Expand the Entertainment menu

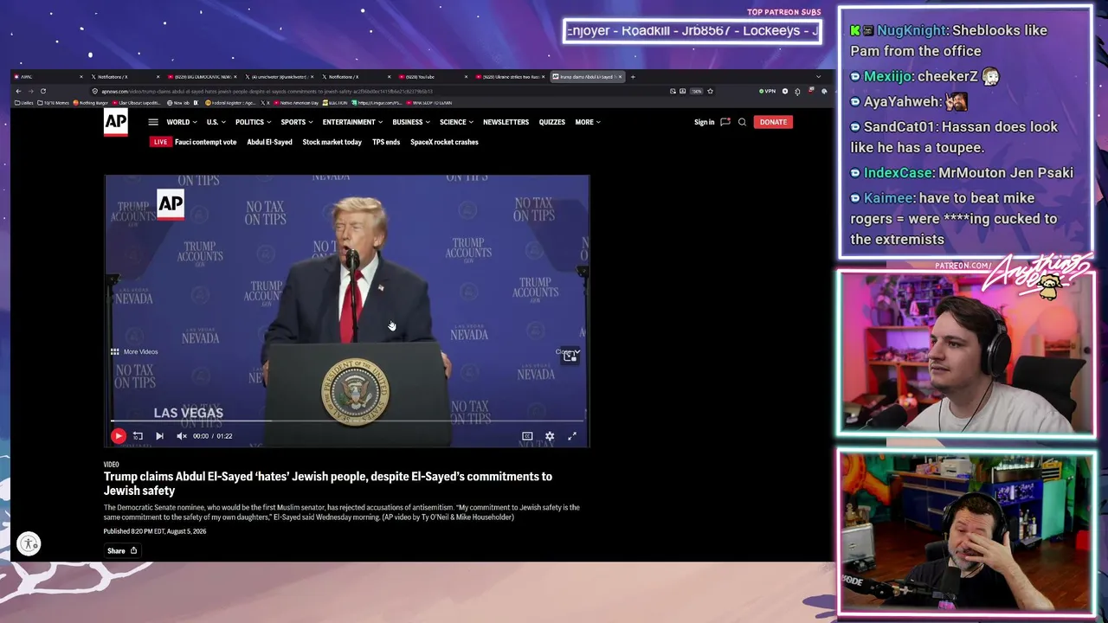click(352, 122)
